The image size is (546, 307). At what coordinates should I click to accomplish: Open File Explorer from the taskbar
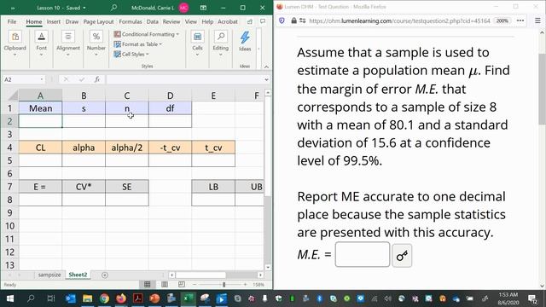[x=87, y=298]
